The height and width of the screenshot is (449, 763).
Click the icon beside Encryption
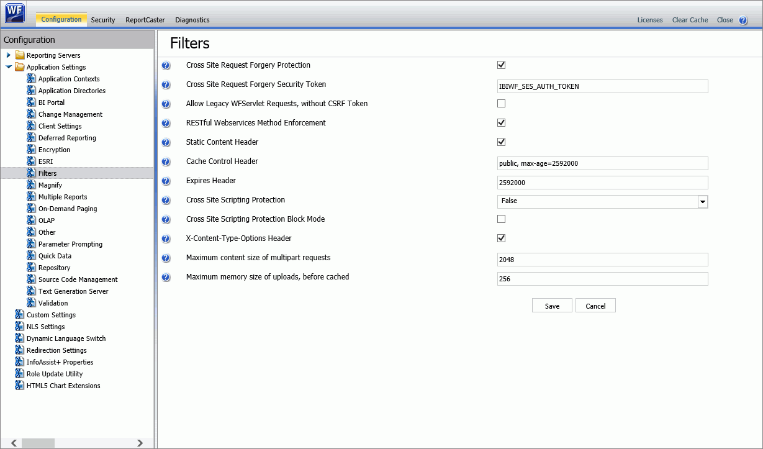31,150
